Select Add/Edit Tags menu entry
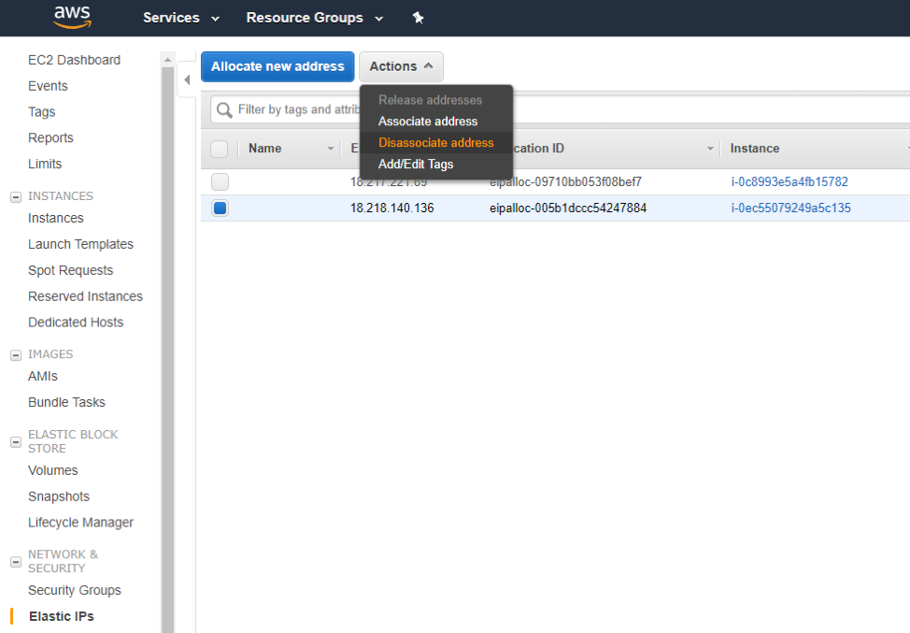This screenshot has width=910, height=633. [415, 165]
